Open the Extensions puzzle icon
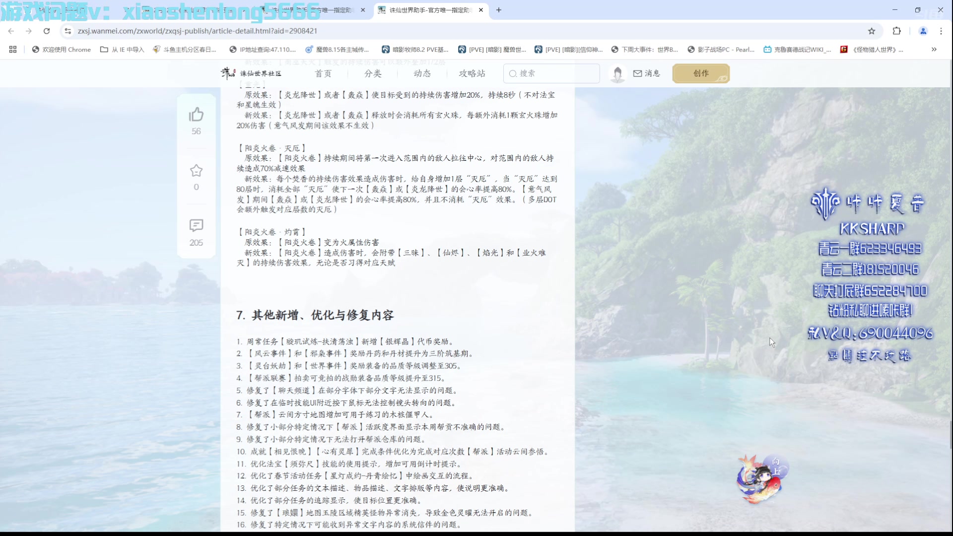This screenshot has width=953, height=536. tap(896, 31)
